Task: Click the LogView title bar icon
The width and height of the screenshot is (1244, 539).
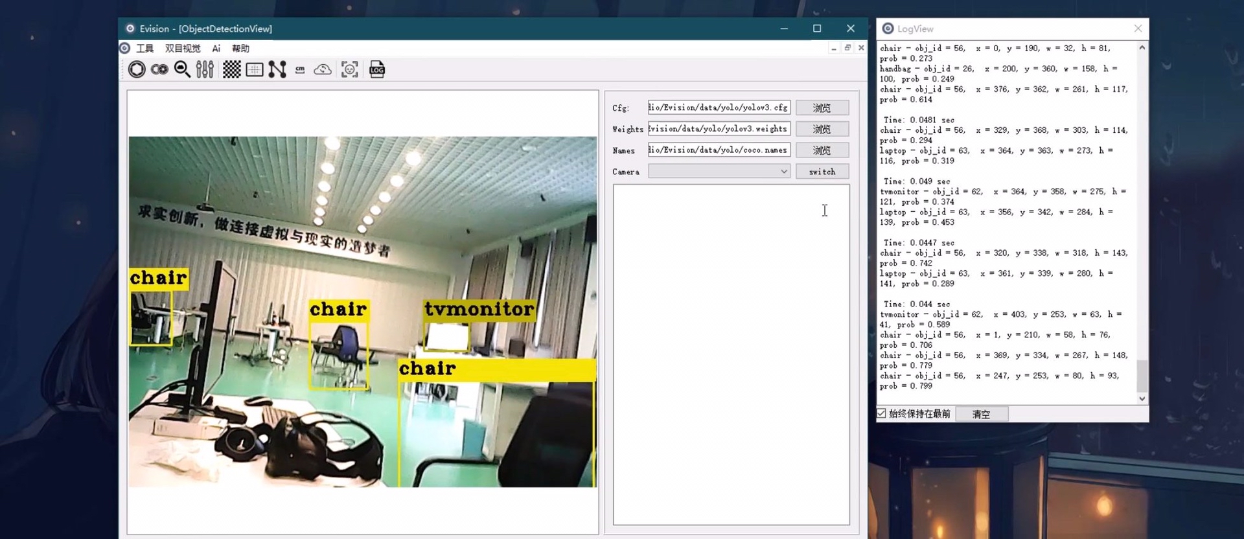Action: coord(888,29)
